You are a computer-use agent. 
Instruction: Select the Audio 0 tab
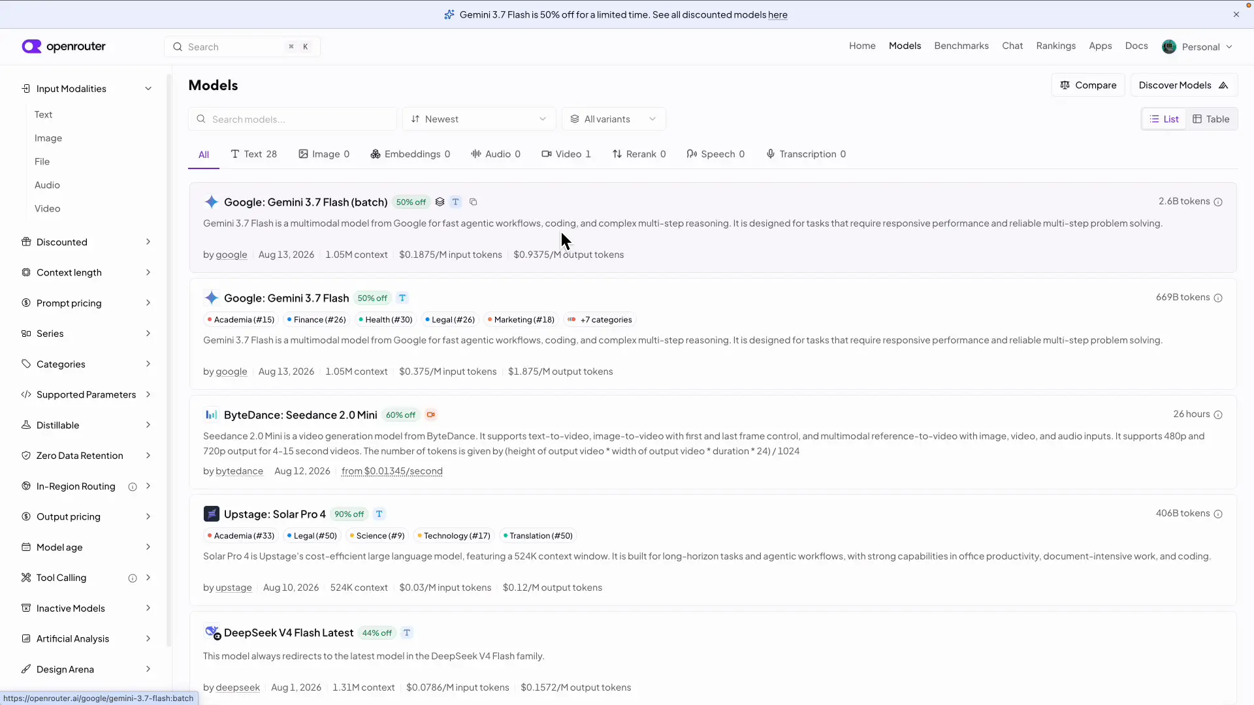pos(495,154)
